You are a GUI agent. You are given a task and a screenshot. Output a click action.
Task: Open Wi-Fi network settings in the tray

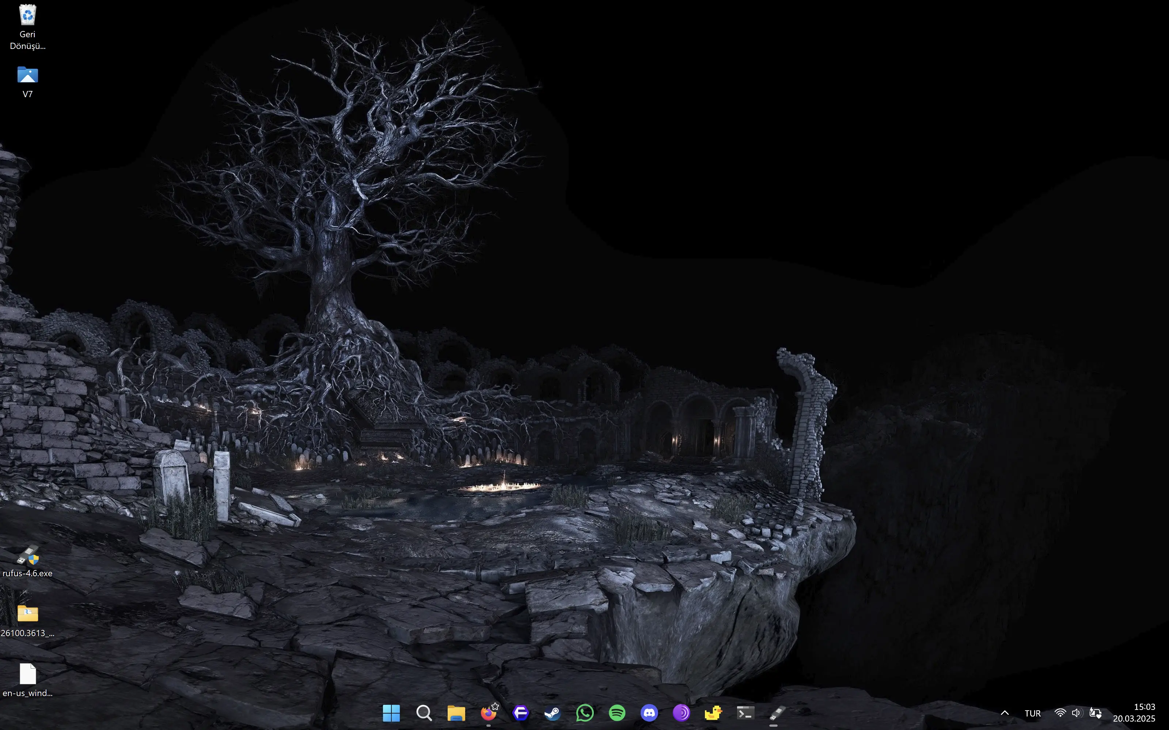click(1060, 713)
